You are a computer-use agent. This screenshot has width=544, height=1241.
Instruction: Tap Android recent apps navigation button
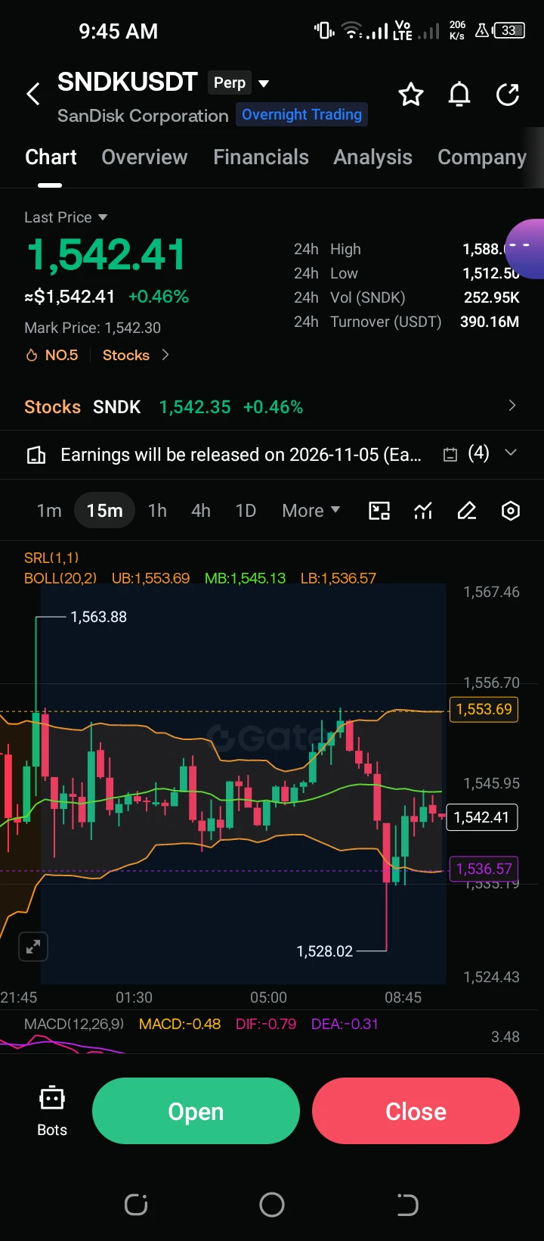pyautogui.click(x=136, y=1204)
